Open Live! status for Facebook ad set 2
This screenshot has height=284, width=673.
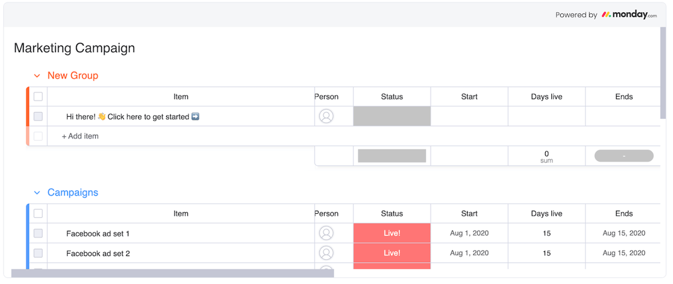tap(392, 253)
